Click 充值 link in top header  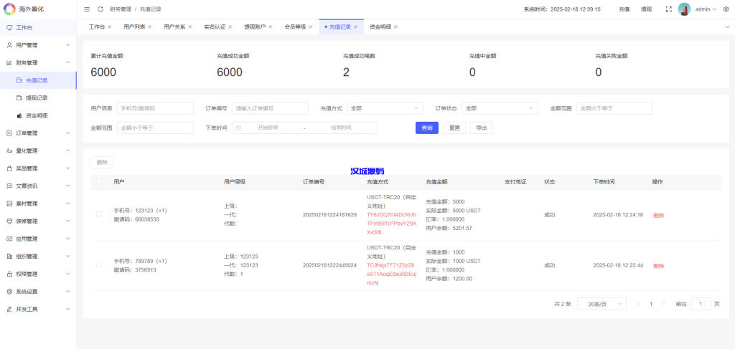(624, 9)
